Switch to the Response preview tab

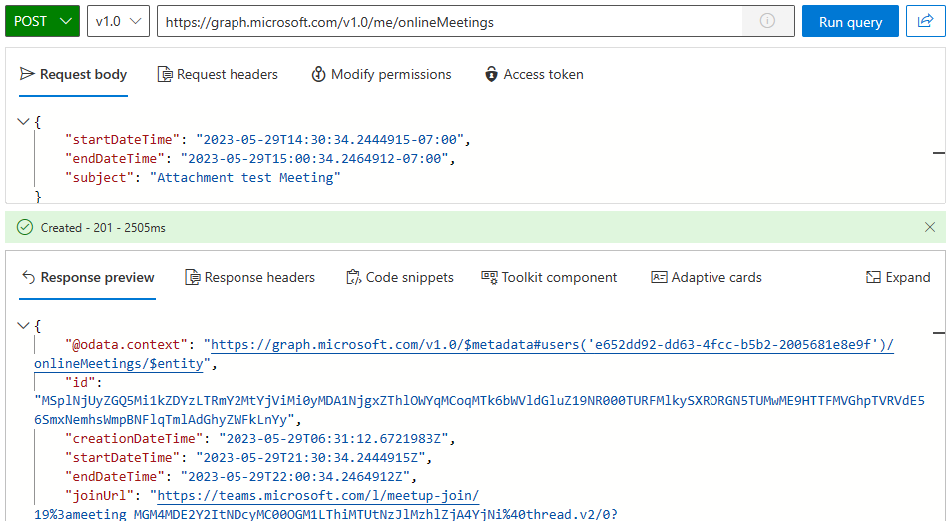pyautogui.click(x=88, y=278)
